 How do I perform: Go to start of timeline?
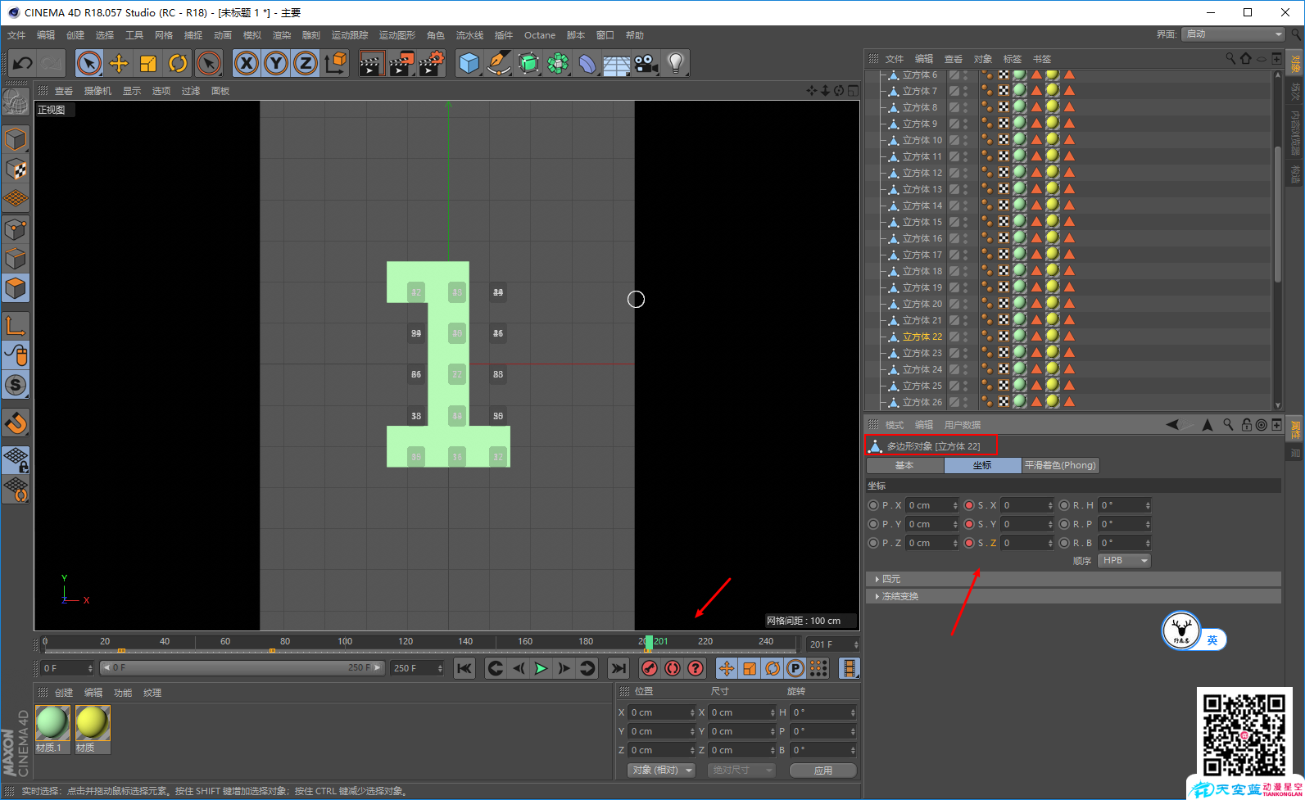tap(464, 668)
